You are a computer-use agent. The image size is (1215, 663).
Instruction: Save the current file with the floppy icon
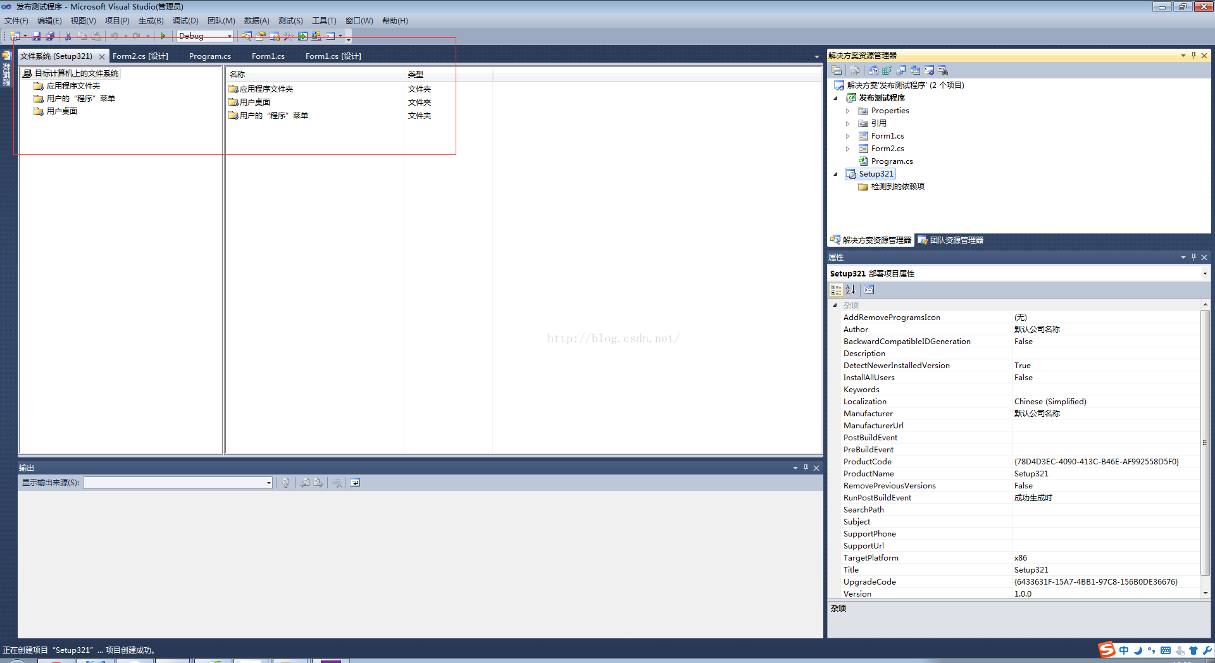click(36, 36)
